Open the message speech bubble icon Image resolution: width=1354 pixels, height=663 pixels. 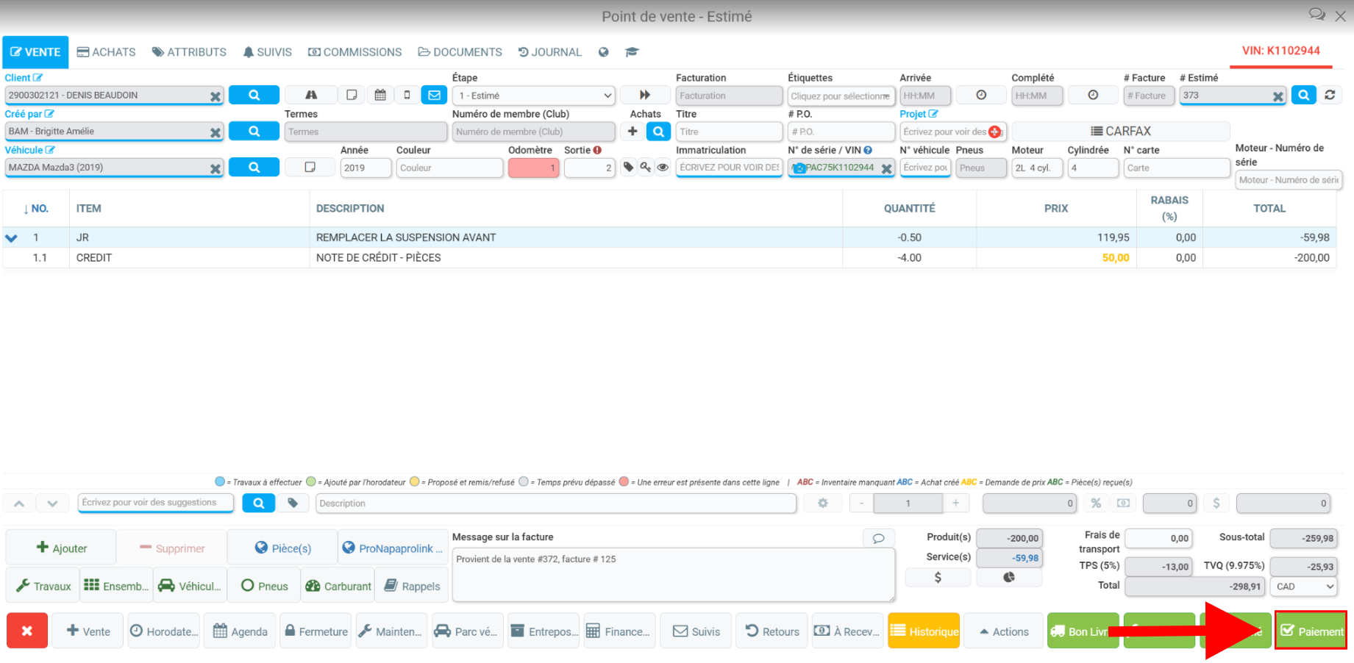coord(878,538)
